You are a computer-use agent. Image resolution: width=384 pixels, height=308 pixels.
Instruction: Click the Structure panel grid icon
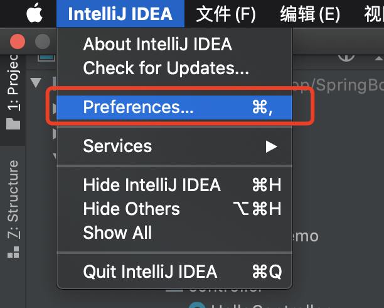(13, 252)
